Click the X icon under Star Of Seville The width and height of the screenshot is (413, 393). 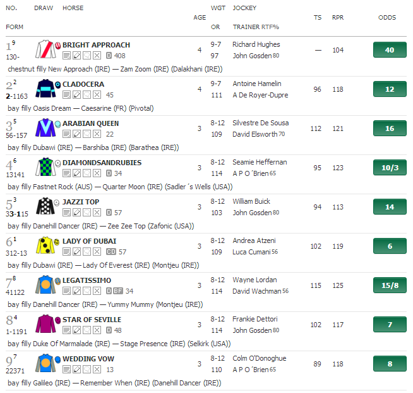97,330
